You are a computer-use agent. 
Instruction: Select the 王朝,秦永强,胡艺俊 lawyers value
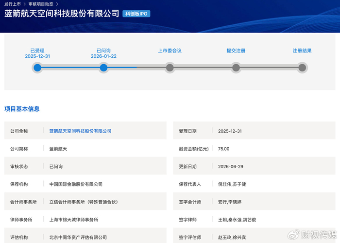click(237, 220)
